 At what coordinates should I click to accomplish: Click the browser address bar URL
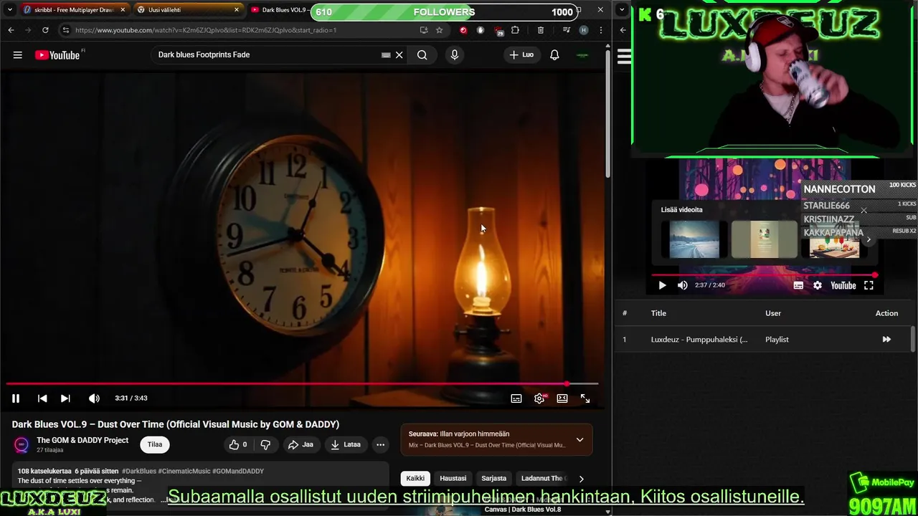(x=206, y=30)
